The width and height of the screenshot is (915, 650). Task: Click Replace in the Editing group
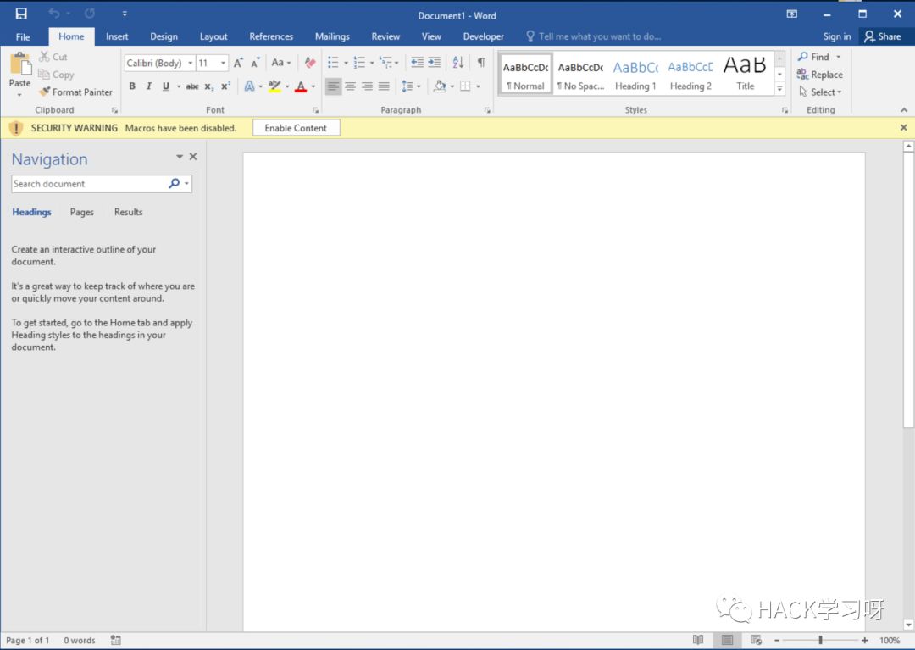click(819, 75)
